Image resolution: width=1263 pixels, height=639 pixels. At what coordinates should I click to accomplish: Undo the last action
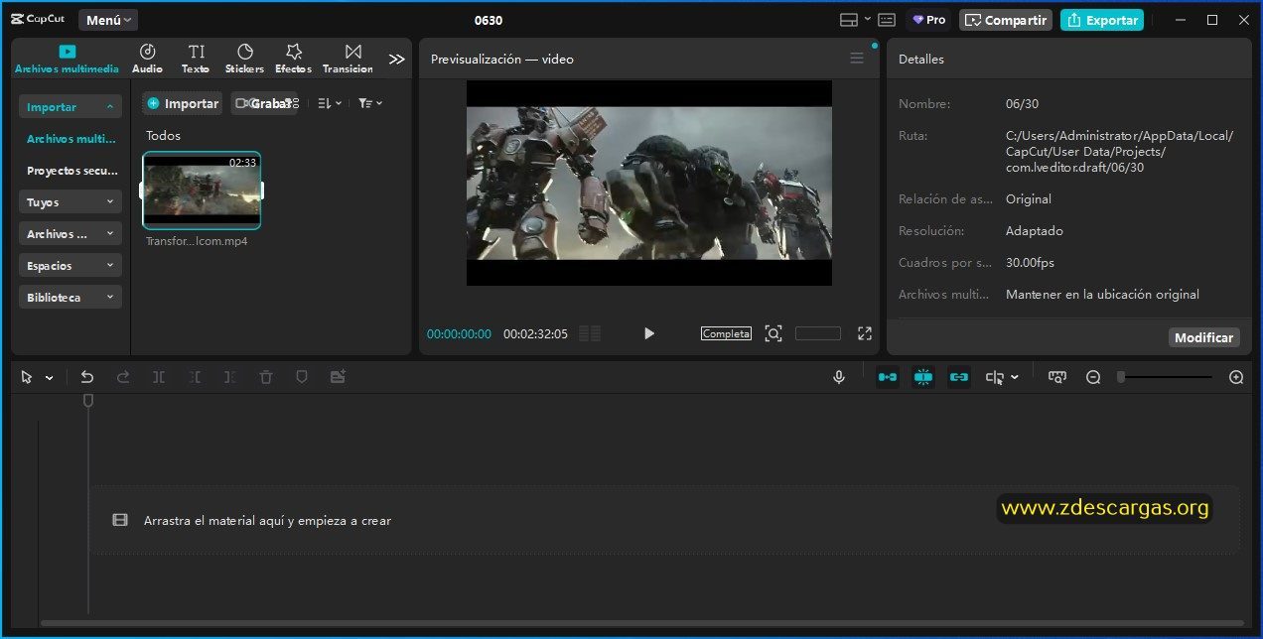click(87, 377)
